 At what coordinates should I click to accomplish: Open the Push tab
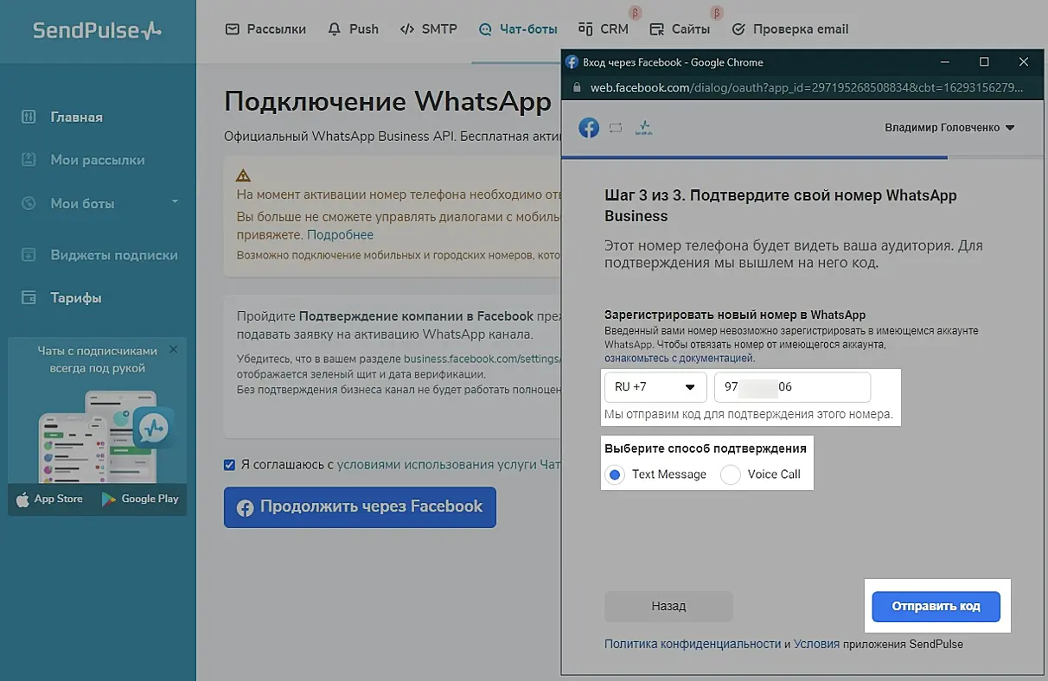353,29
